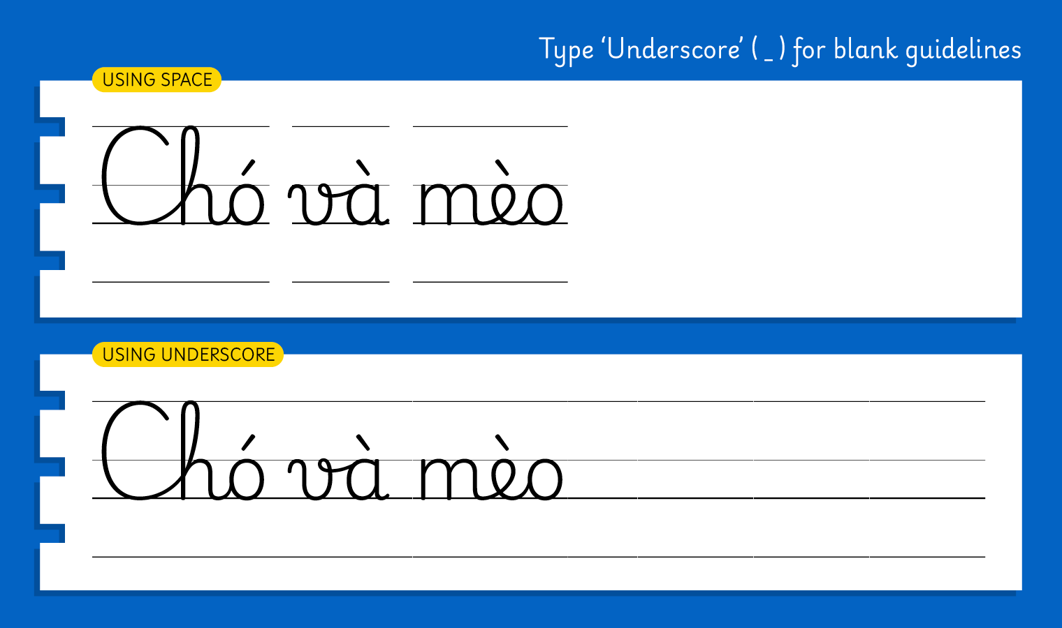1062x628 pixels.
Task: Select 'và' in the USING UNDERSCORE panel
Action: click(340, 472)
